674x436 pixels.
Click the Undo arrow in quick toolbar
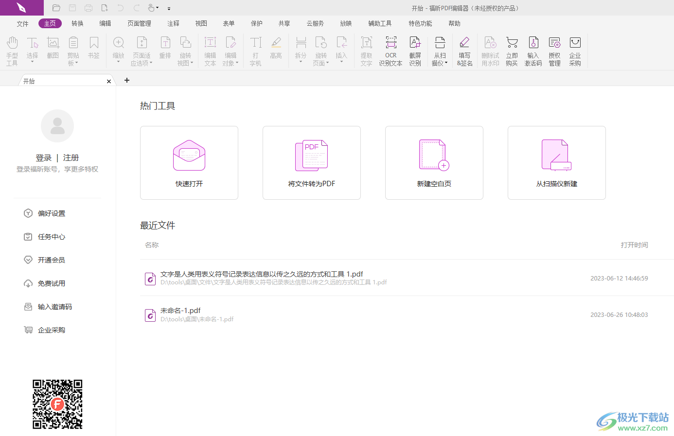(121, 8)
